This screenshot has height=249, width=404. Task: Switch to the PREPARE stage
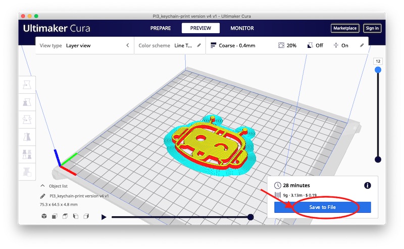point(161,28)
